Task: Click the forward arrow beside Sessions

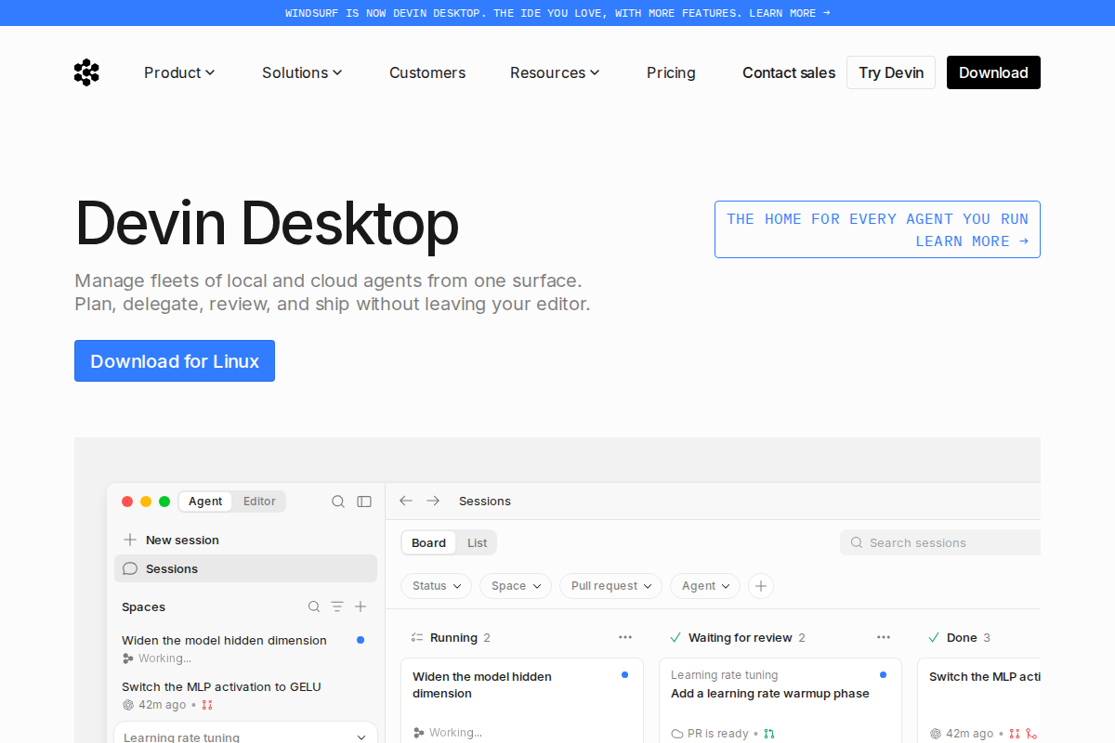Action: pos(433,501)
